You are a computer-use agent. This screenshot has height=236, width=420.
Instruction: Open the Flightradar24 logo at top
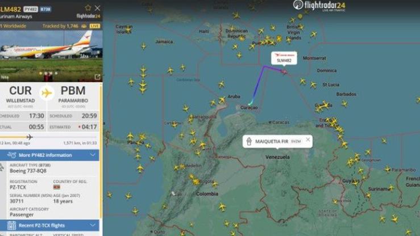point(319,6)
